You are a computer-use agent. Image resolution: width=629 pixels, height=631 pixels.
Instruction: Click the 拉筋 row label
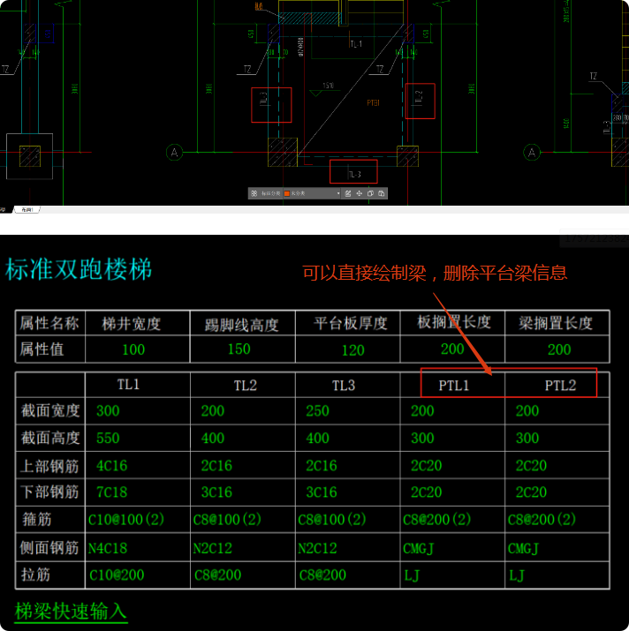35,575
